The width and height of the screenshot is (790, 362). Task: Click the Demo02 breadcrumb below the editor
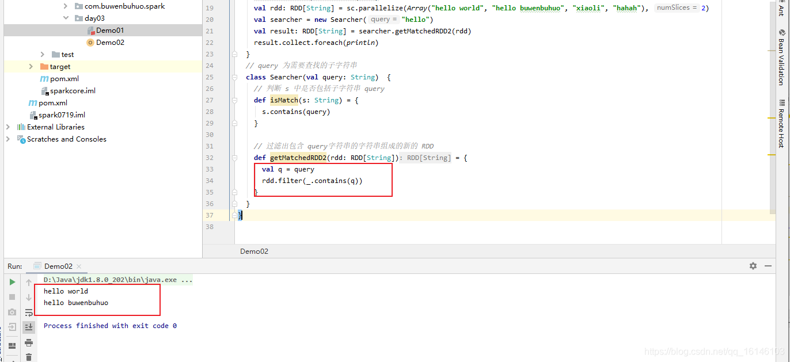click(x=254, y=251)
